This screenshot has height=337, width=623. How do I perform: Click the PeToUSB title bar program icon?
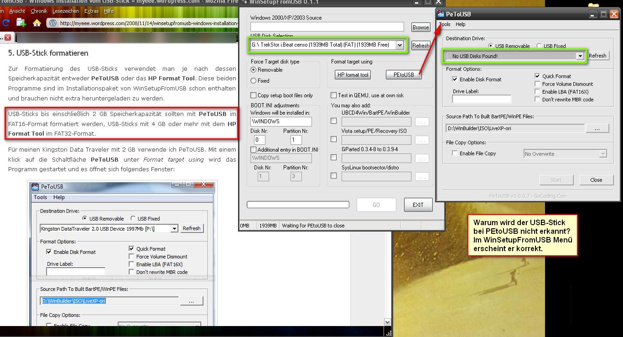(441, 14)
